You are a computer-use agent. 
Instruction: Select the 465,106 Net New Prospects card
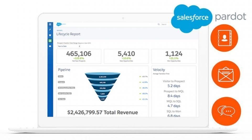[79, 56]
